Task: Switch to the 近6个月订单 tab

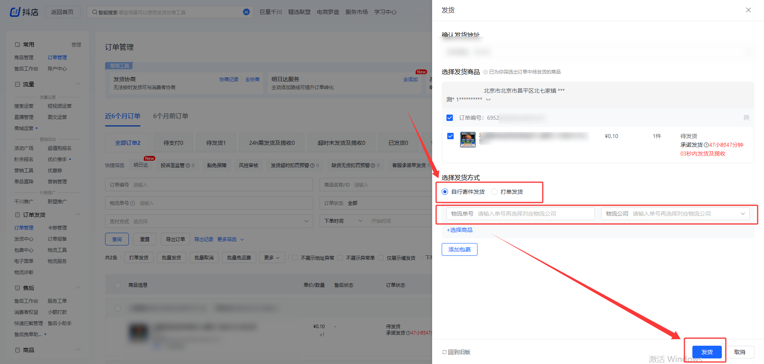Action: coord(123,116)
